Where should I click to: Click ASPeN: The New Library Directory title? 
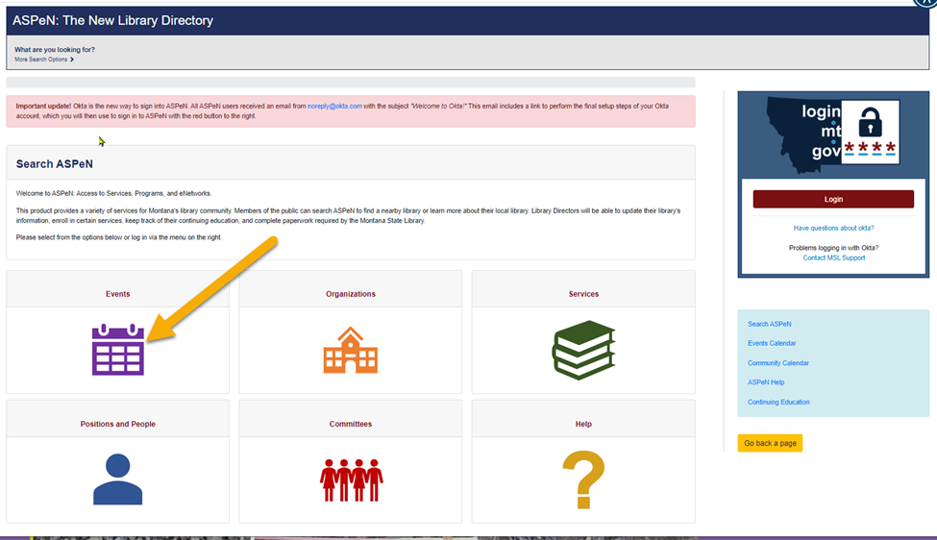pyautogui.click(x=113, y=20)
